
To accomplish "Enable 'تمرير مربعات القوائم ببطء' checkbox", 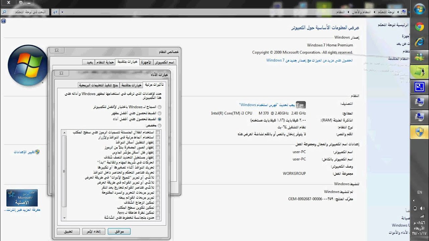I will [158, 197].
